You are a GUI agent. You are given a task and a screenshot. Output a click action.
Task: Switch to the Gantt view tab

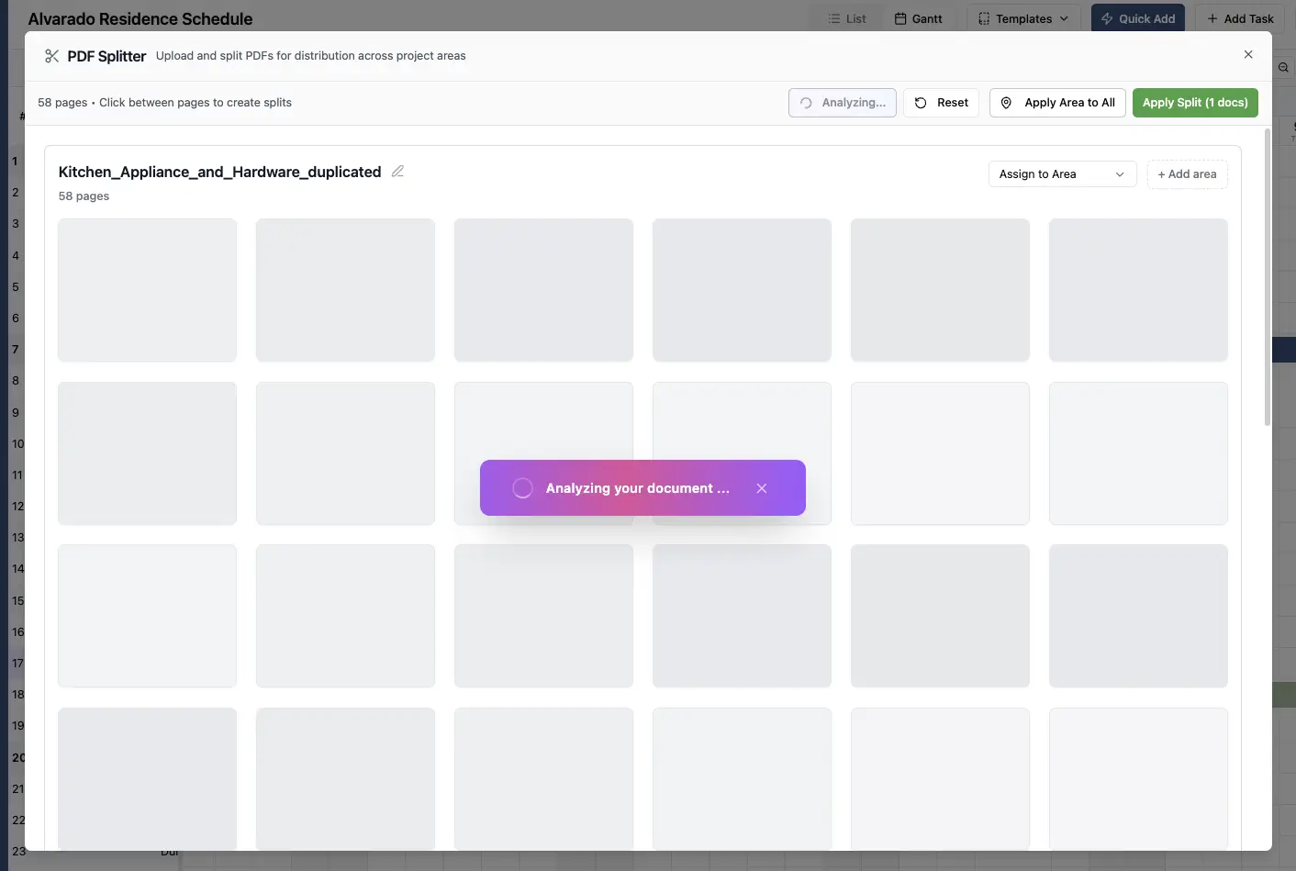918,18
